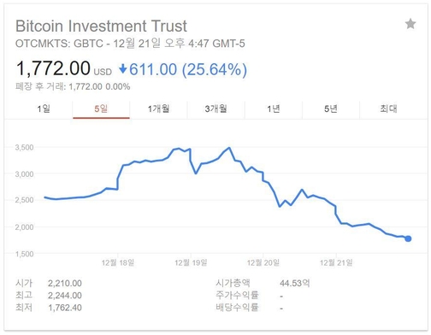This screenshot has height=335, width=431.
Task: Click the blue down arrow price change icon
Action: click(123, 69)
